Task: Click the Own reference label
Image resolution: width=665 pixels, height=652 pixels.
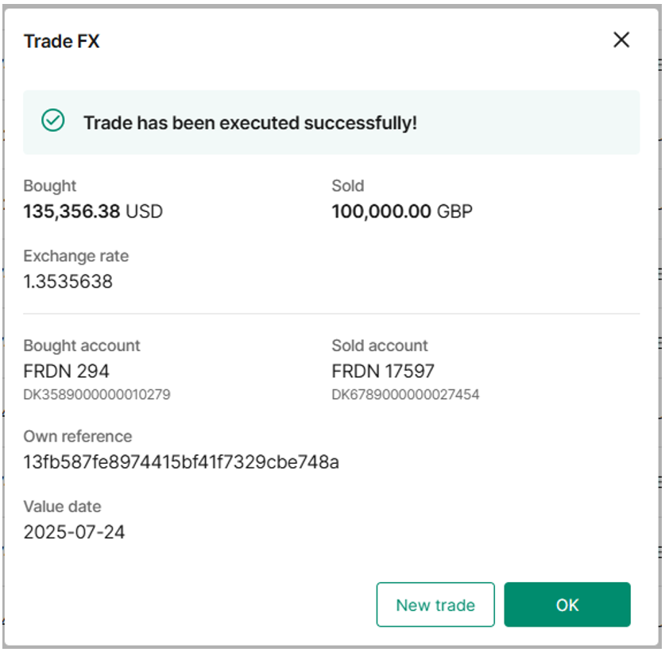Action: (x=78, y=436)
